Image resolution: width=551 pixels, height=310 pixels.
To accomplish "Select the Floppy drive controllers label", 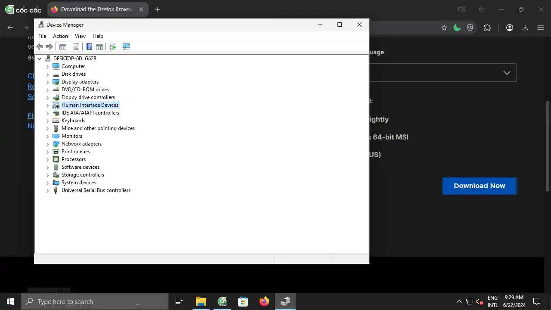I will 88,97.
